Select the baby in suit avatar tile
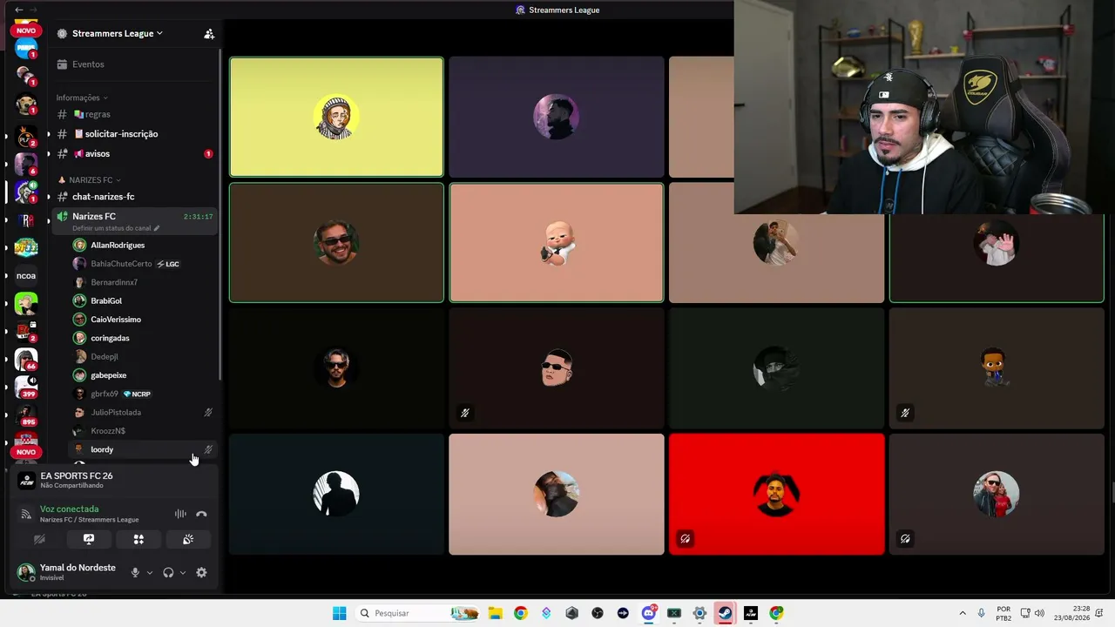This screenshot has width=1115, height=627. click(x=557, y=243)
